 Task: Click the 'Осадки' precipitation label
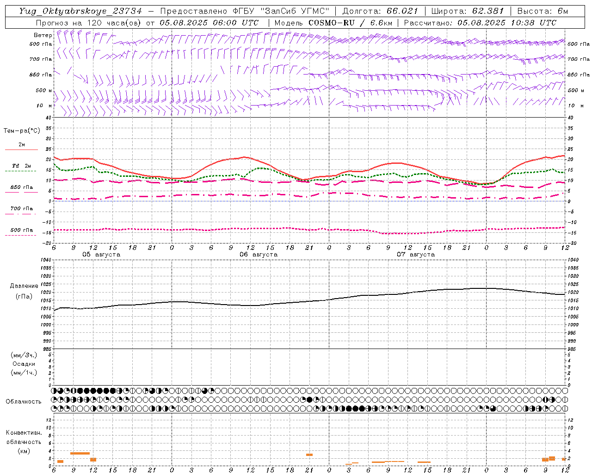click(x=24, y=364)
